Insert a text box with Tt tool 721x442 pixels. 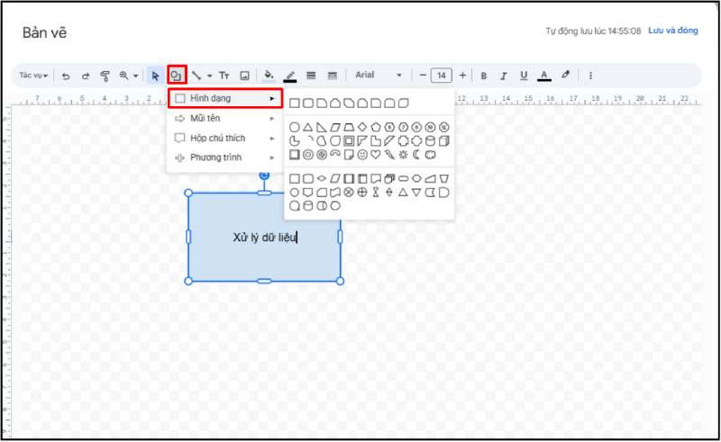(x=224, y=76)
